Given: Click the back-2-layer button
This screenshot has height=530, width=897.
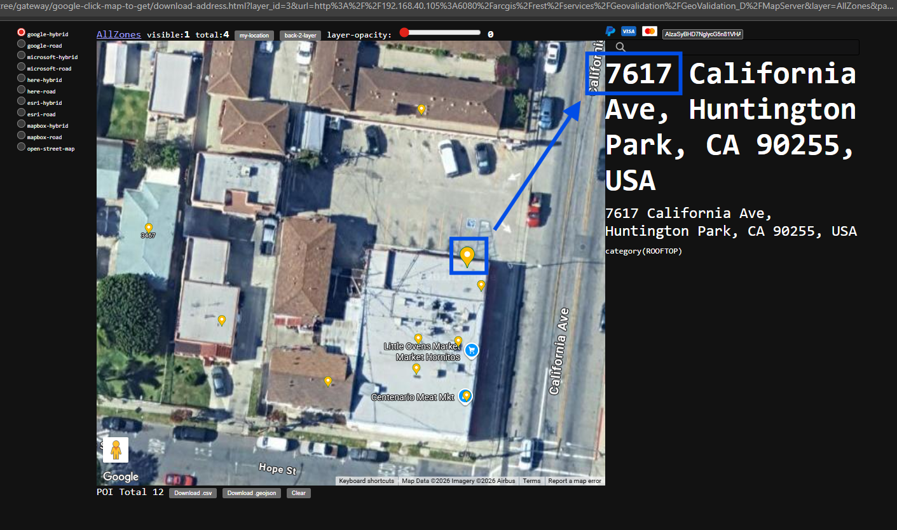Looking at the screenshot, I should pos(300,36).
